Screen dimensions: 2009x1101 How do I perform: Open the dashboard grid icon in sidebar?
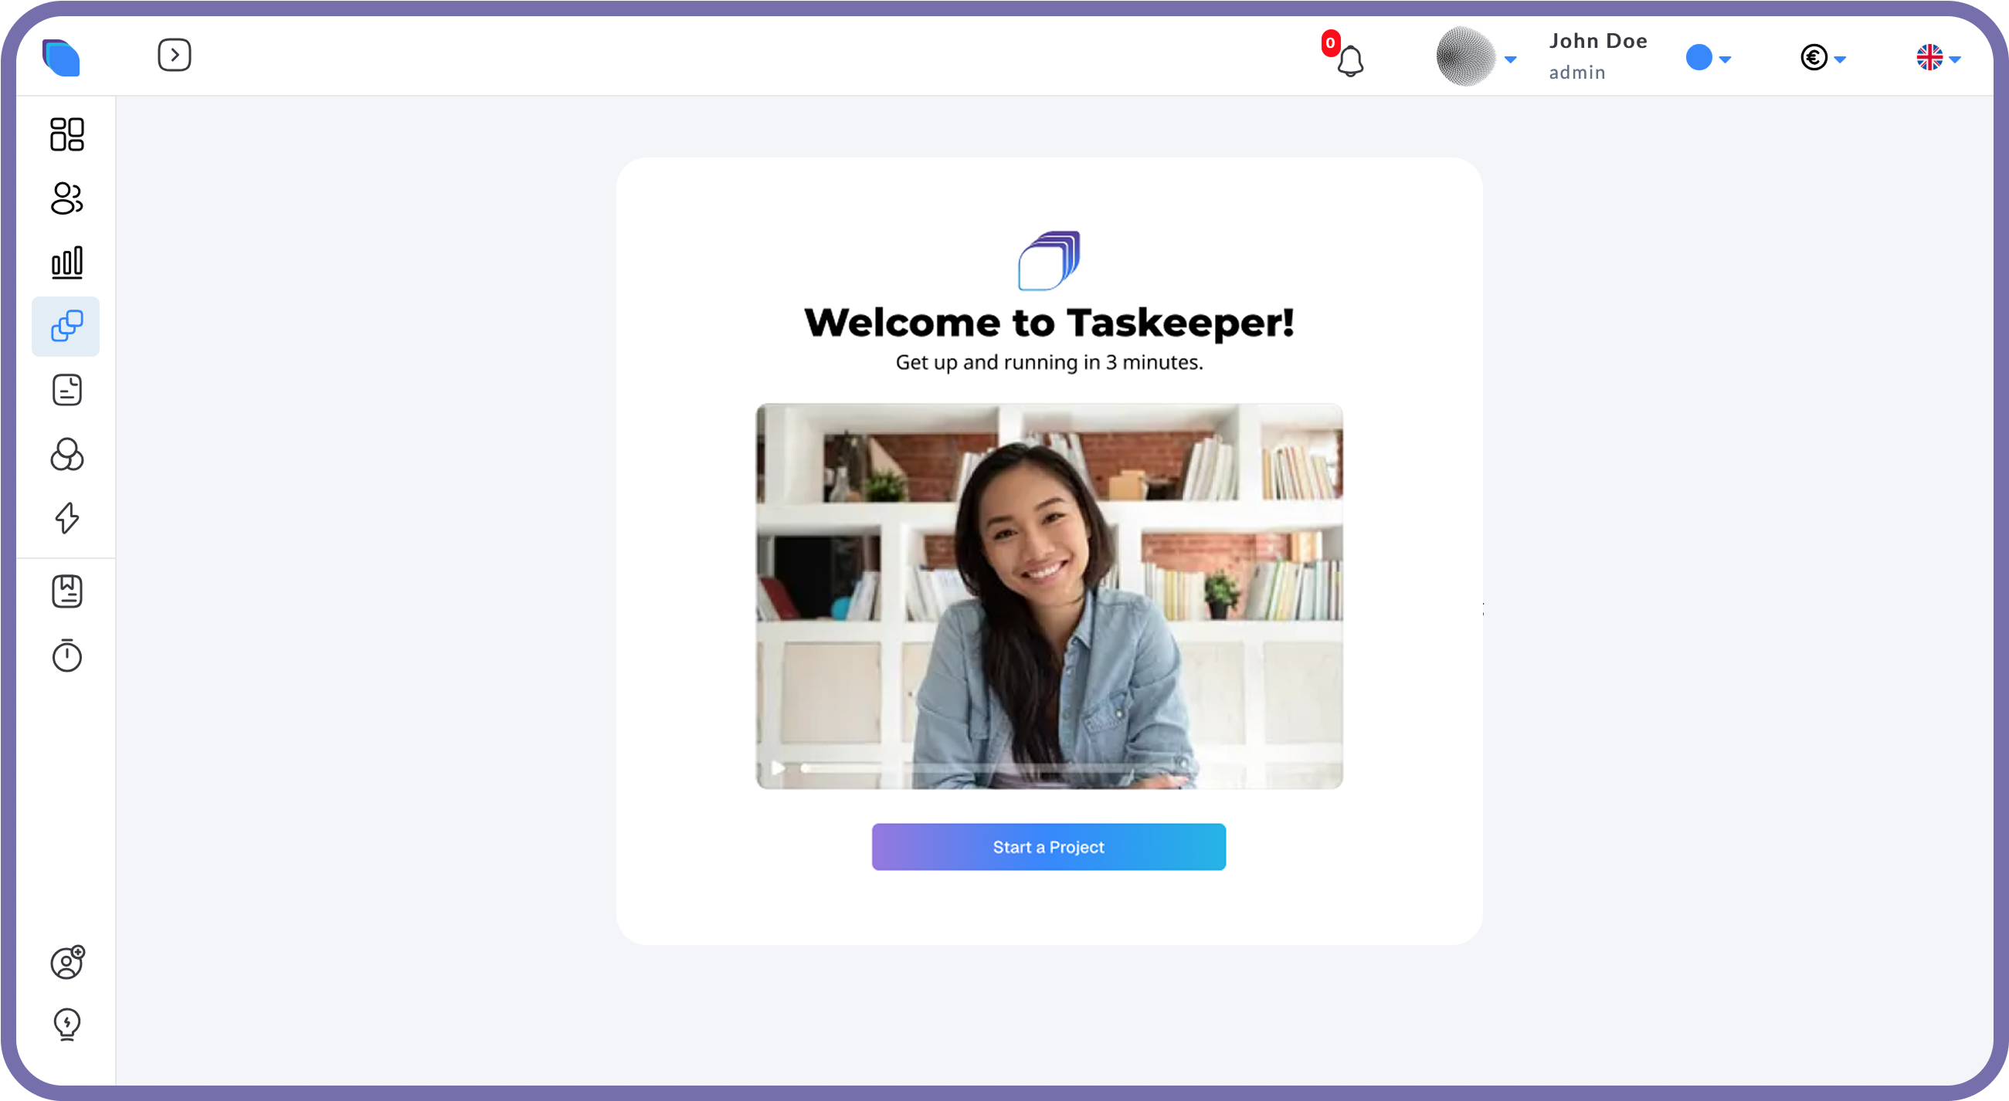(x=66, y=134)
